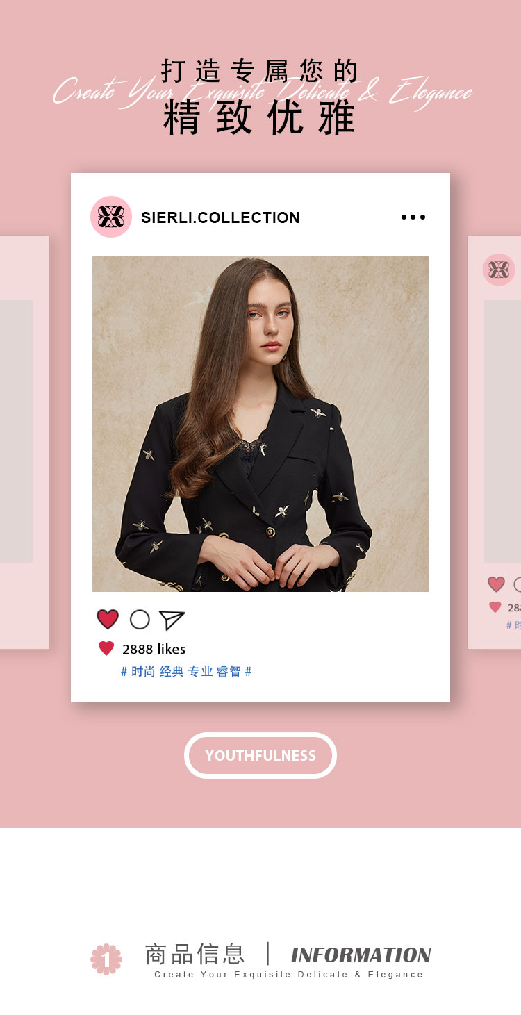Click the paper plane share icon
This screenshot has height=1015, width=521.
click(172, 620)
